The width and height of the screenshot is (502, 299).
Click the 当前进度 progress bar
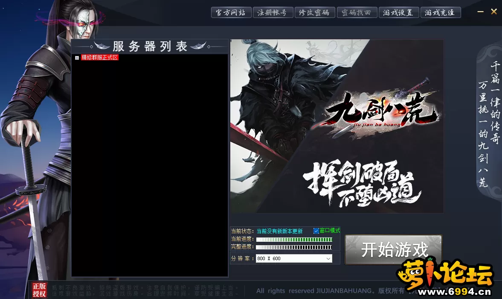294,239
